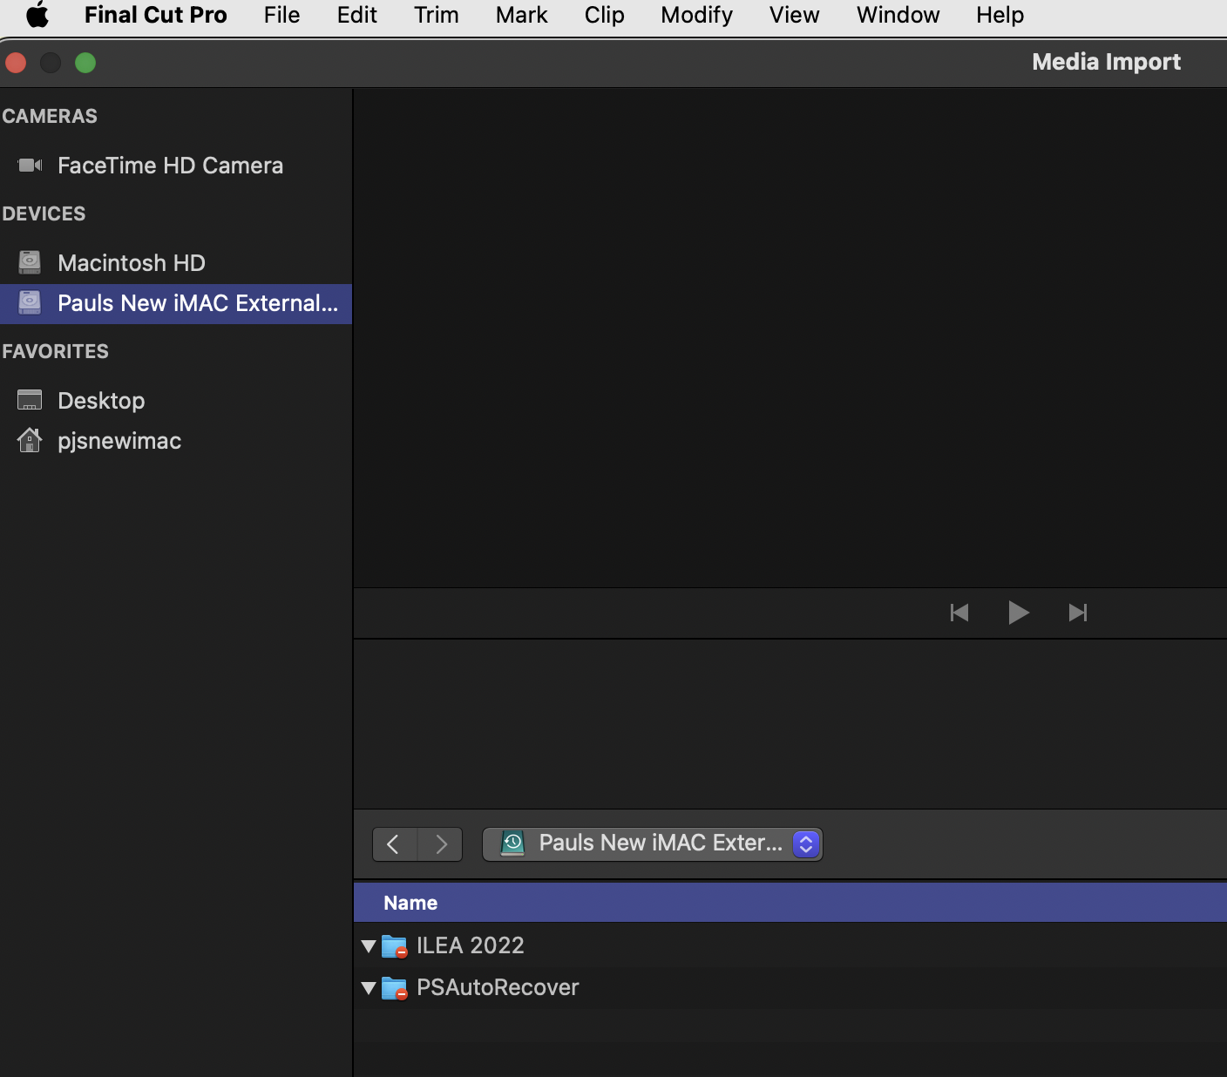
Task: Click the pjsnewimac home icon
Action: pos(30,440)
